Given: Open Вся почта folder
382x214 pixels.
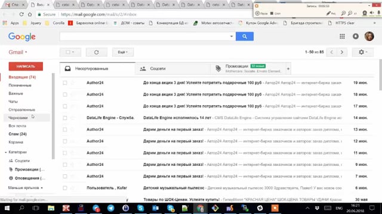Looking at the screenshot, I should [17, 126].
